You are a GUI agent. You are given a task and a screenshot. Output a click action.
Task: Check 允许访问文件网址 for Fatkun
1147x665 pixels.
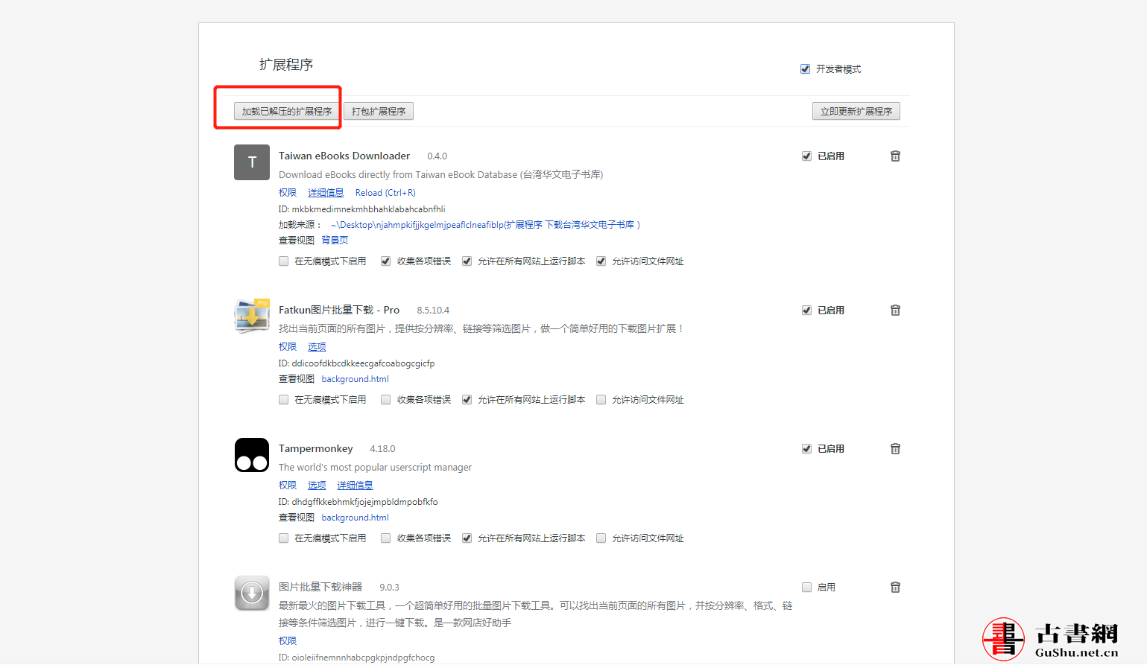pyautogui.click(x=601, y=400)
